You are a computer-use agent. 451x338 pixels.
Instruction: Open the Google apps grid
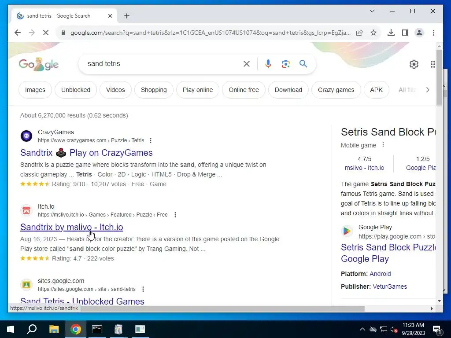433,64
